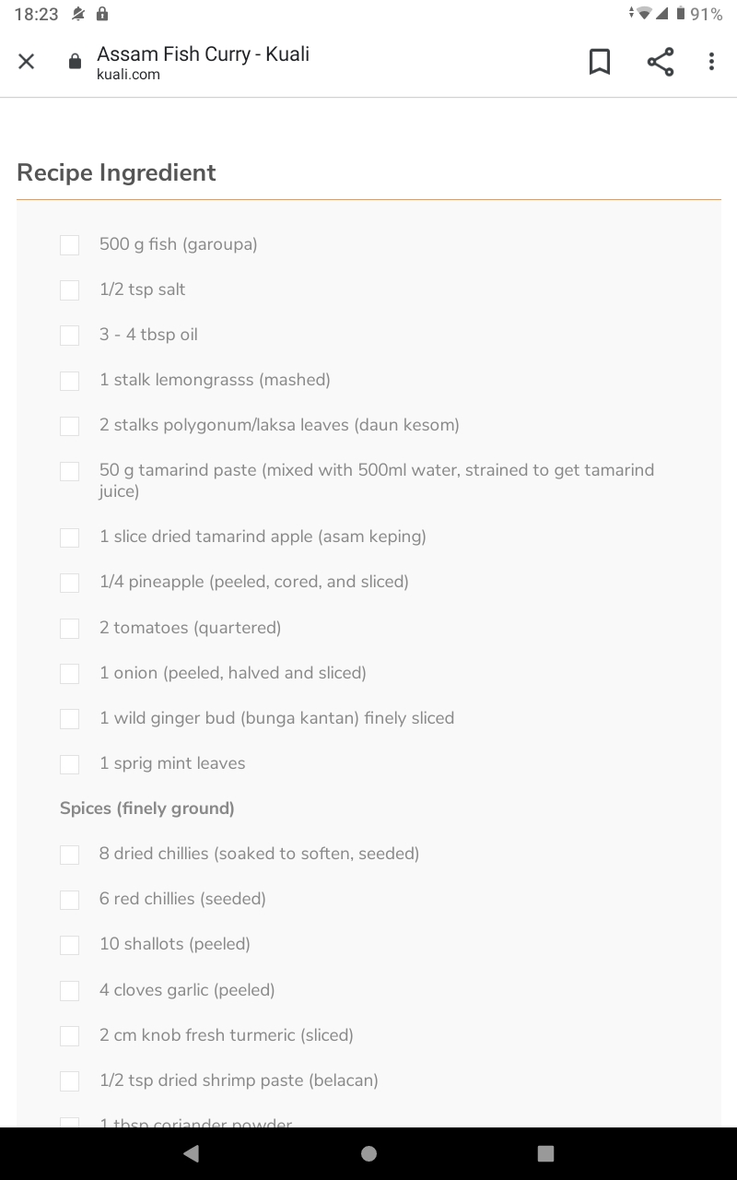Image resolution: width=737 pixels, height=1180 pixels.
Task: Check the 500 g fish (garoupa) box
Action: point(69,244)
